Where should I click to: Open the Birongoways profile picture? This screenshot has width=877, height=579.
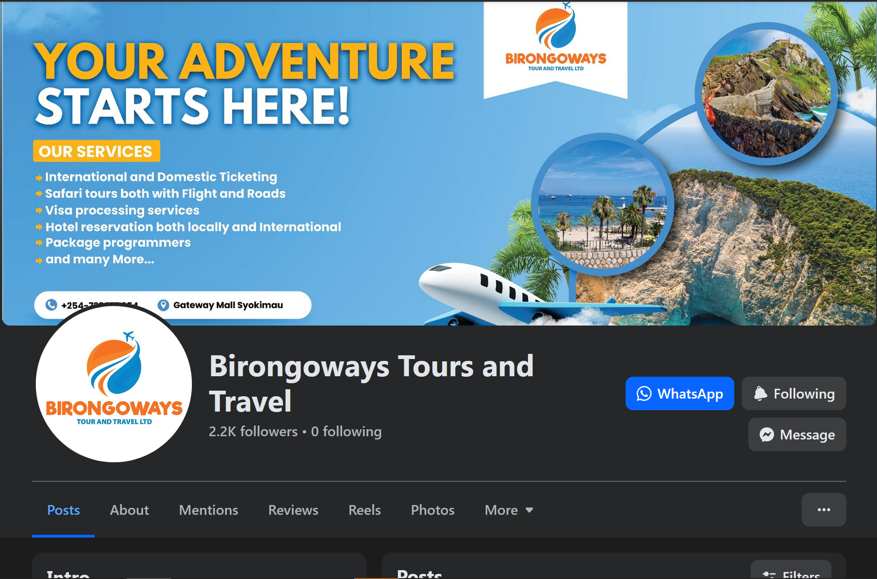pos(114,384)
